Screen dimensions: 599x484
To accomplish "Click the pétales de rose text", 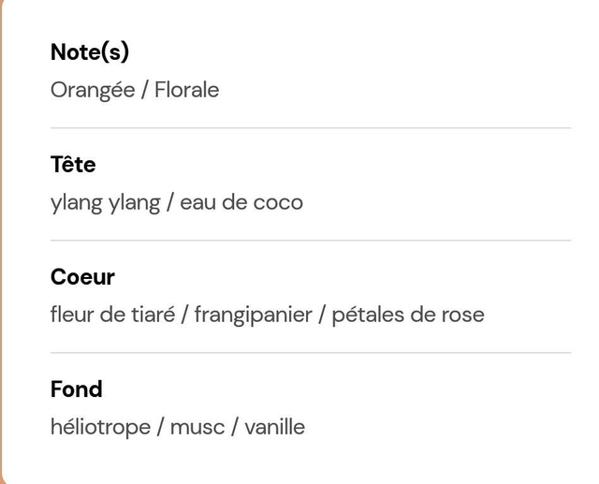I will coord(408,315).
